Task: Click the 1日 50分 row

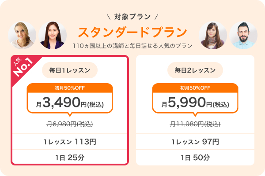Action: tap(195, 158)
